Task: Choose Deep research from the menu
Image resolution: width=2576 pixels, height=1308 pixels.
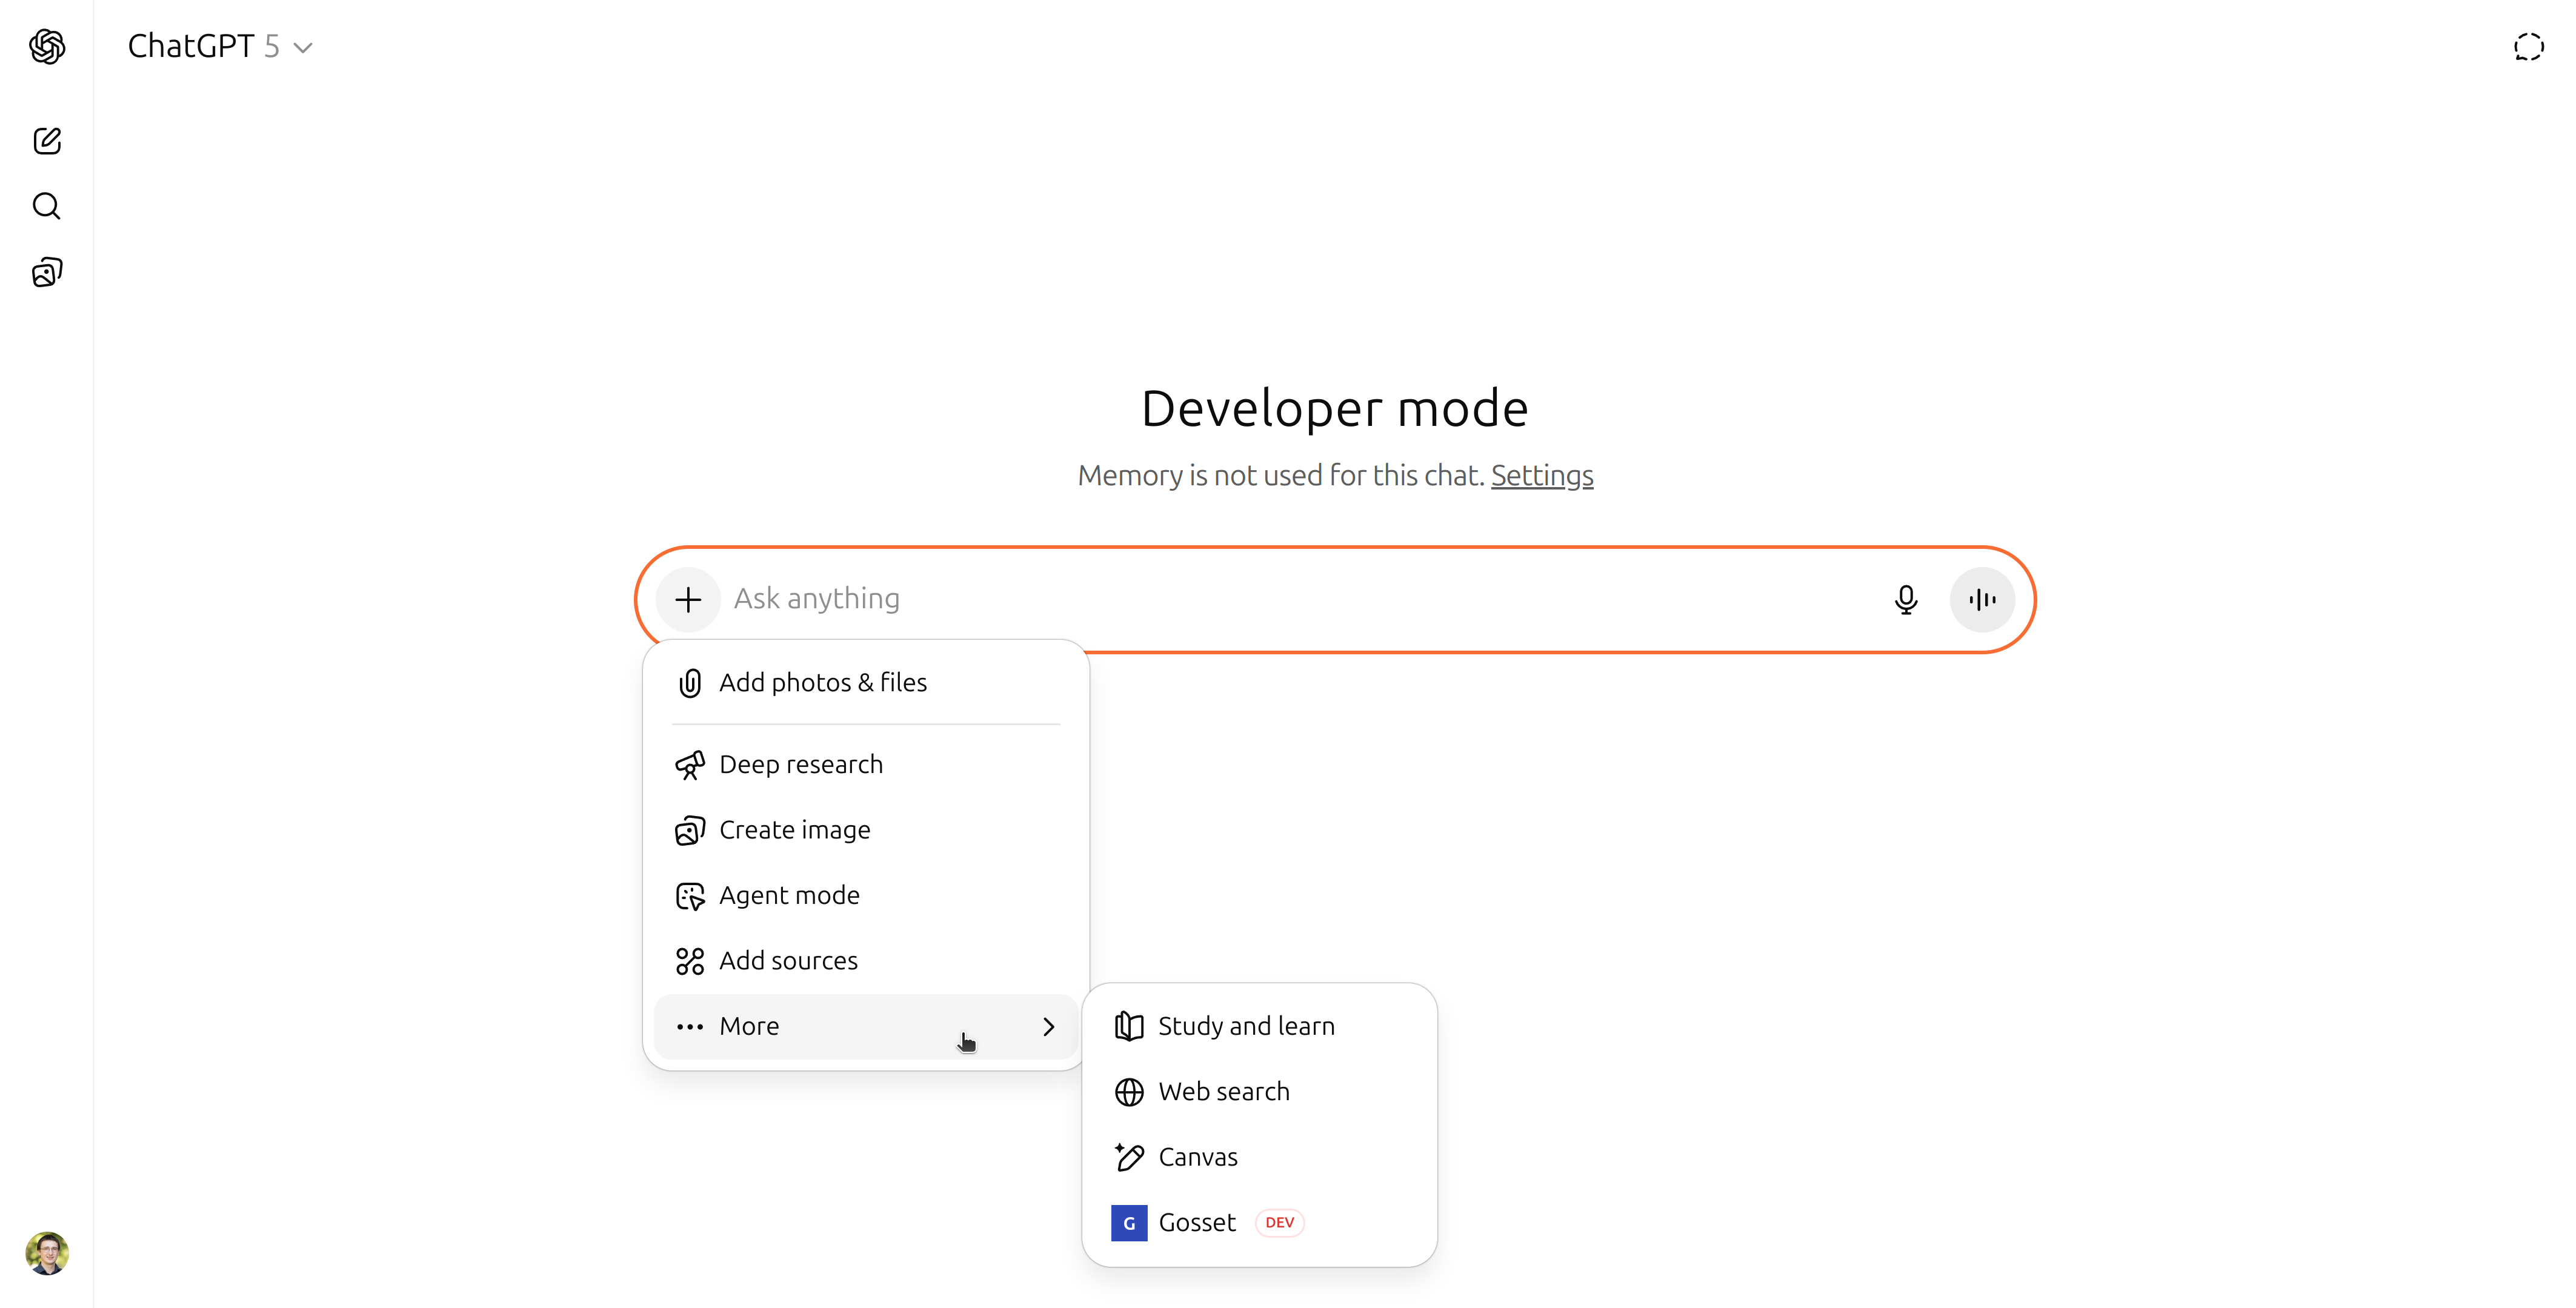Action: (800, 764)
